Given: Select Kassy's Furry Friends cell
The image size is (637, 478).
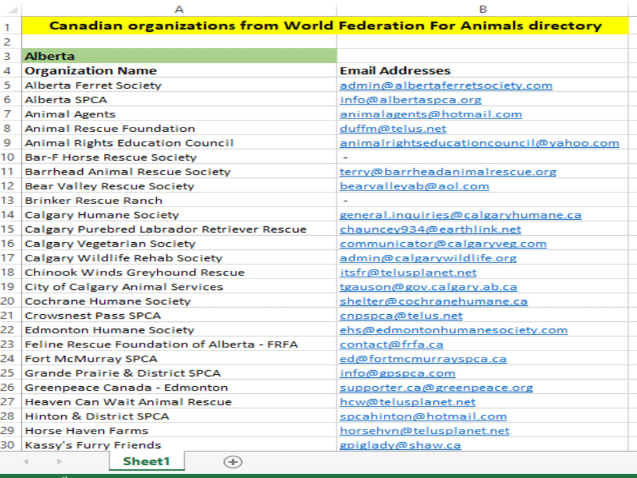Looking at the screenshot, I should coord(179,445).
